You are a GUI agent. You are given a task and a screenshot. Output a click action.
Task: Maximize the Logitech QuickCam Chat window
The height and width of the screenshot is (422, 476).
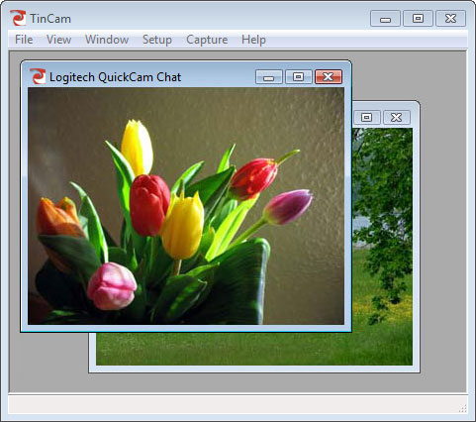tap(299, 77)
